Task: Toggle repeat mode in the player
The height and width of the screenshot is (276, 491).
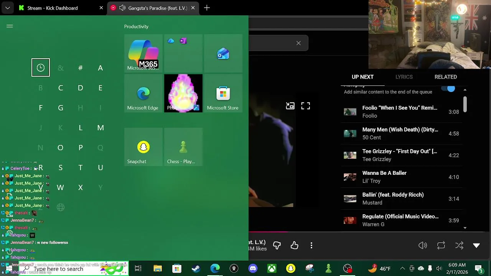Action: 441,245
